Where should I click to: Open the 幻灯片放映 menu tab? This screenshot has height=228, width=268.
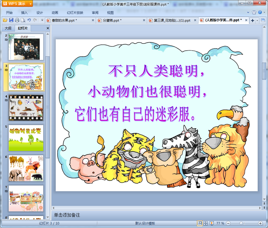(x=75, y=13)
